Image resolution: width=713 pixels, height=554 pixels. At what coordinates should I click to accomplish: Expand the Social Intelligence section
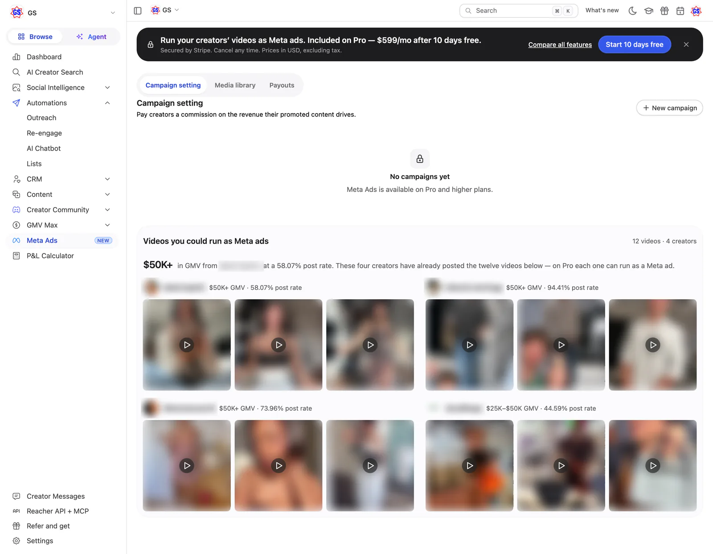pos(107,87)
